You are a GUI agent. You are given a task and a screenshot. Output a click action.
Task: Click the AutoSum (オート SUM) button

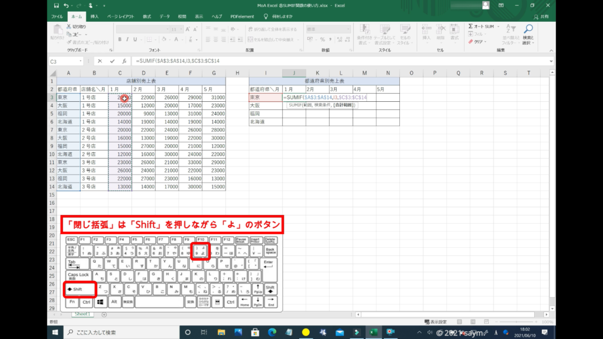pos(483,26)
